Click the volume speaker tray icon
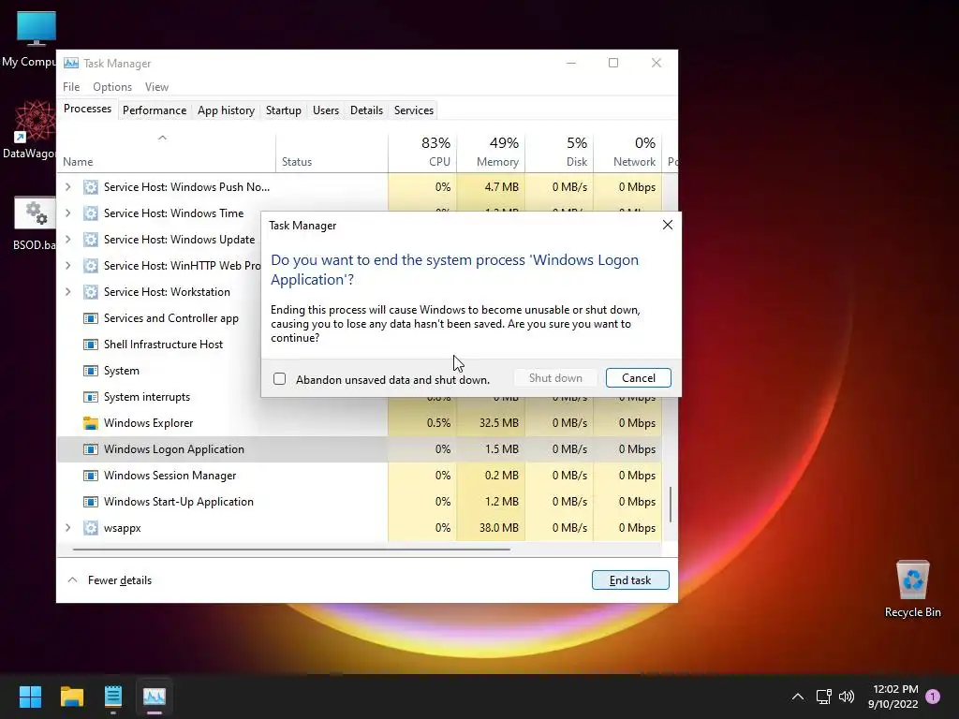 pos(847,697)
